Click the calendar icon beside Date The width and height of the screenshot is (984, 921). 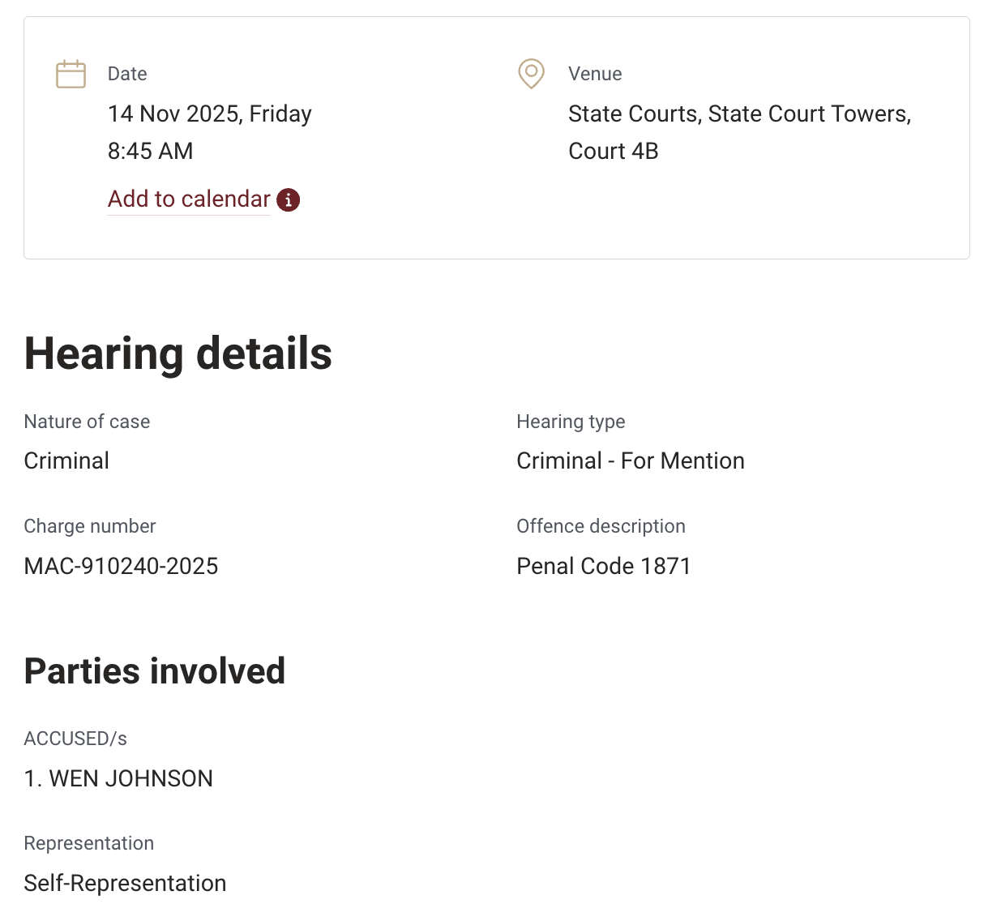(x=71, y=74)
